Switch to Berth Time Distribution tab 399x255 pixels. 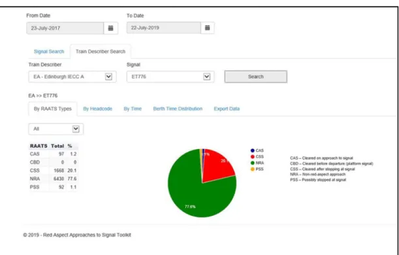click(x=178, y=109)
